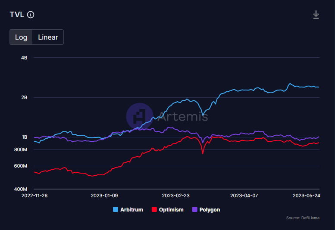Click the 2023-01-09 date label
The image size is (335, 230).
point(104,196)
